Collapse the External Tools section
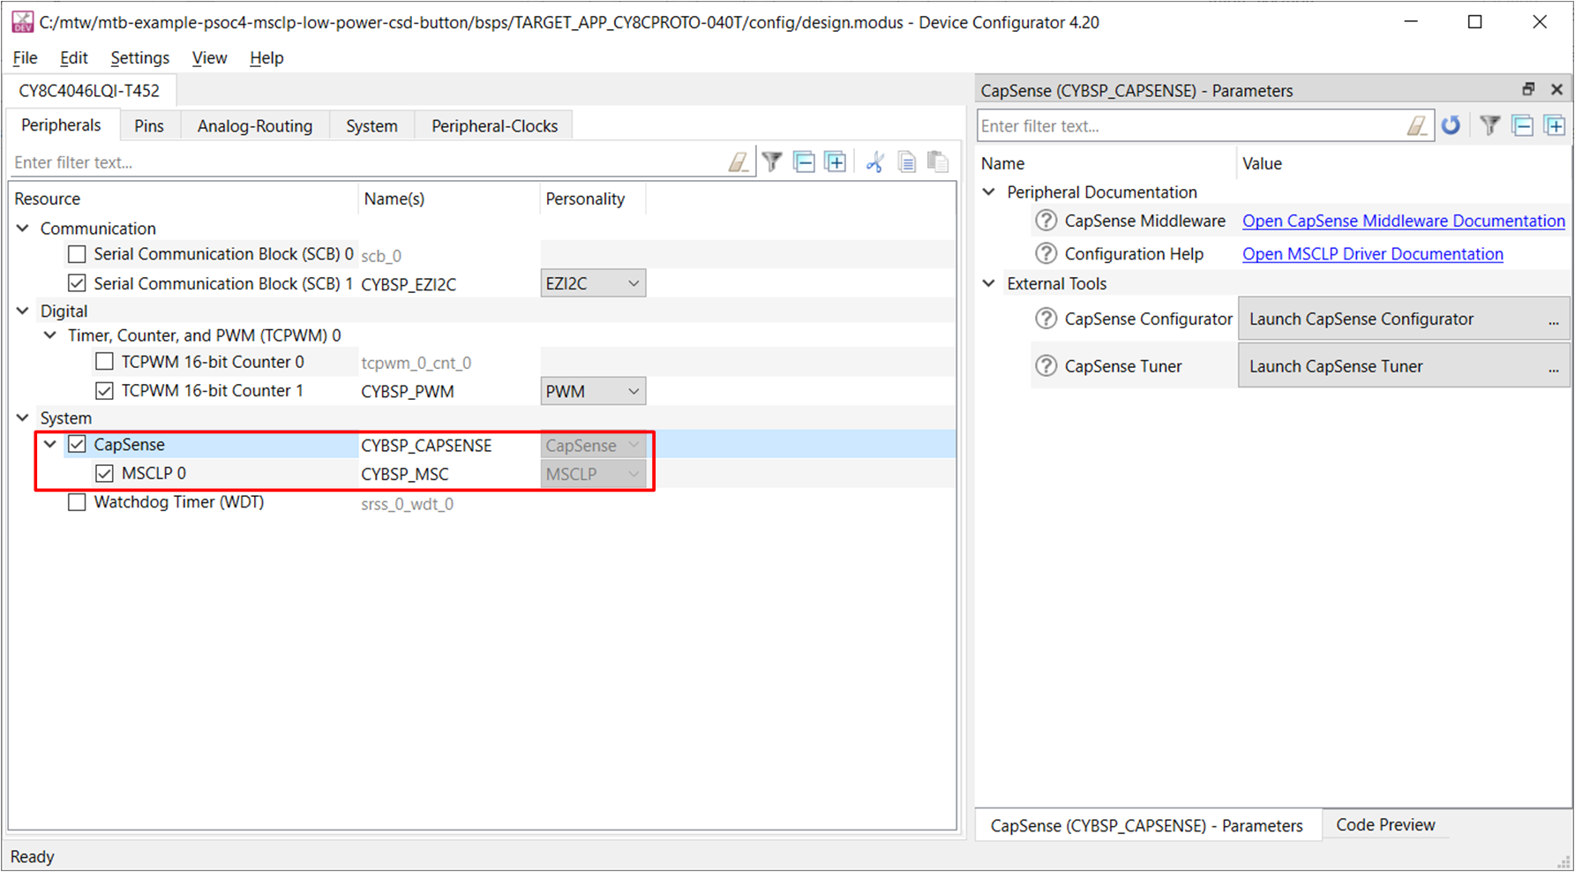This screenshot has height=872, width=1575. [x=989, y=283]
